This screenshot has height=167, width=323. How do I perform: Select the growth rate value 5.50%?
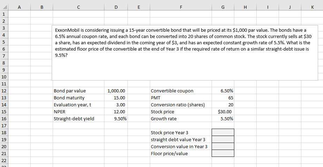tap(223, 119)
